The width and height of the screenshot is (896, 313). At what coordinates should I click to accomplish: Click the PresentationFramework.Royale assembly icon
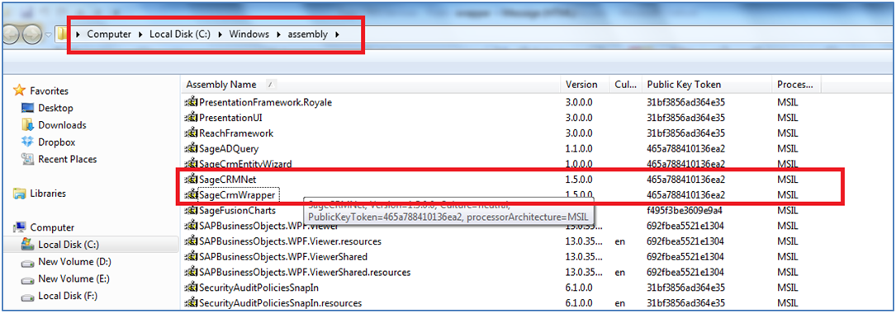click(x=191, y=103)
